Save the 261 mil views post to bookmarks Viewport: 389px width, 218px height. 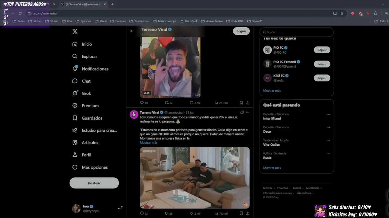241,103
